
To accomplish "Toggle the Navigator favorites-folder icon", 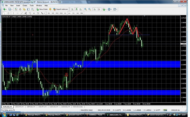I will pos(24,9).
